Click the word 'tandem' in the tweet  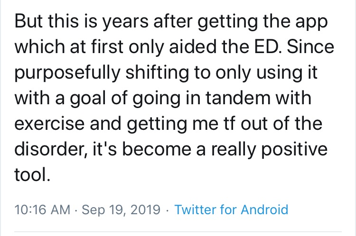pyautogui.click(x=238, y=98)
